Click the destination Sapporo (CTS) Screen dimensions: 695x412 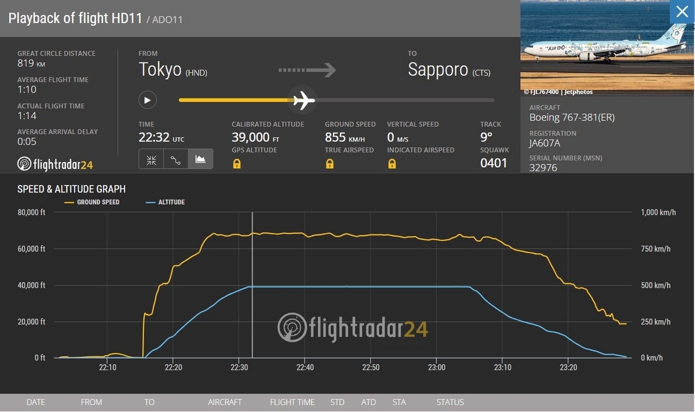[x=449, y=70]
